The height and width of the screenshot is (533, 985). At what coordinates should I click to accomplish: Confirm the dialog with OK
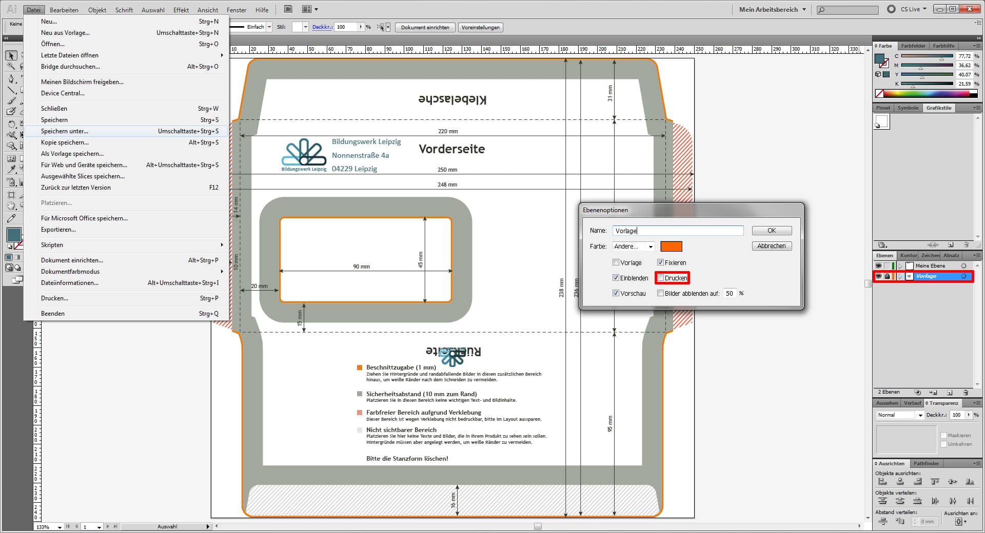pyautogui.click(x=772, y=231)
